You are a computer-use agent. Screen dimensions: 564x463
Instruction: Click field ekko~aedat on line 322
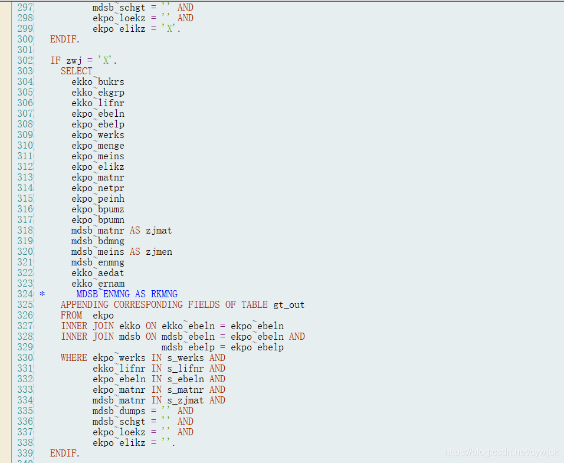click(x=98, y=273)
